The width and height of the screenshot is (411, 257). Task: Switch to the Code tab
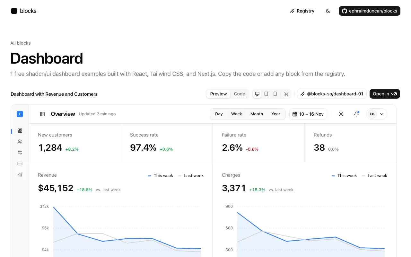pyautogui.click(x=240, y=94)
